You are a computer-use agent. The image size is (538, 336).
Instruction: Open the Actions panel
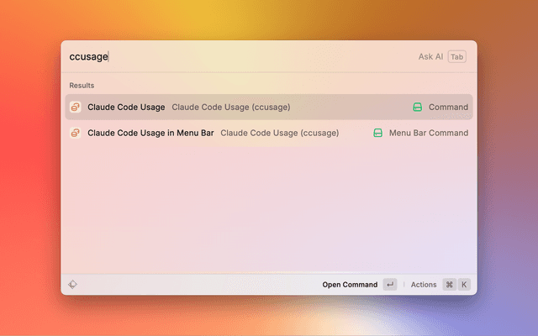424,285
